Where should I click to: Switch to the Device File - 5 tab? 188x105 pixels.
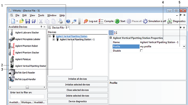click(60, 27)
